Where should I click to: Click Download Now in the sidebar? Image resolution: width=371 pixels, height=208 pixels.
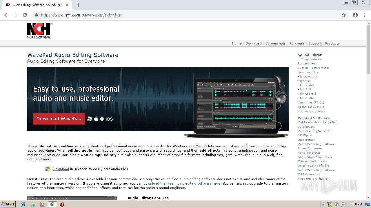pyautogui.click(x=308, y=72)
